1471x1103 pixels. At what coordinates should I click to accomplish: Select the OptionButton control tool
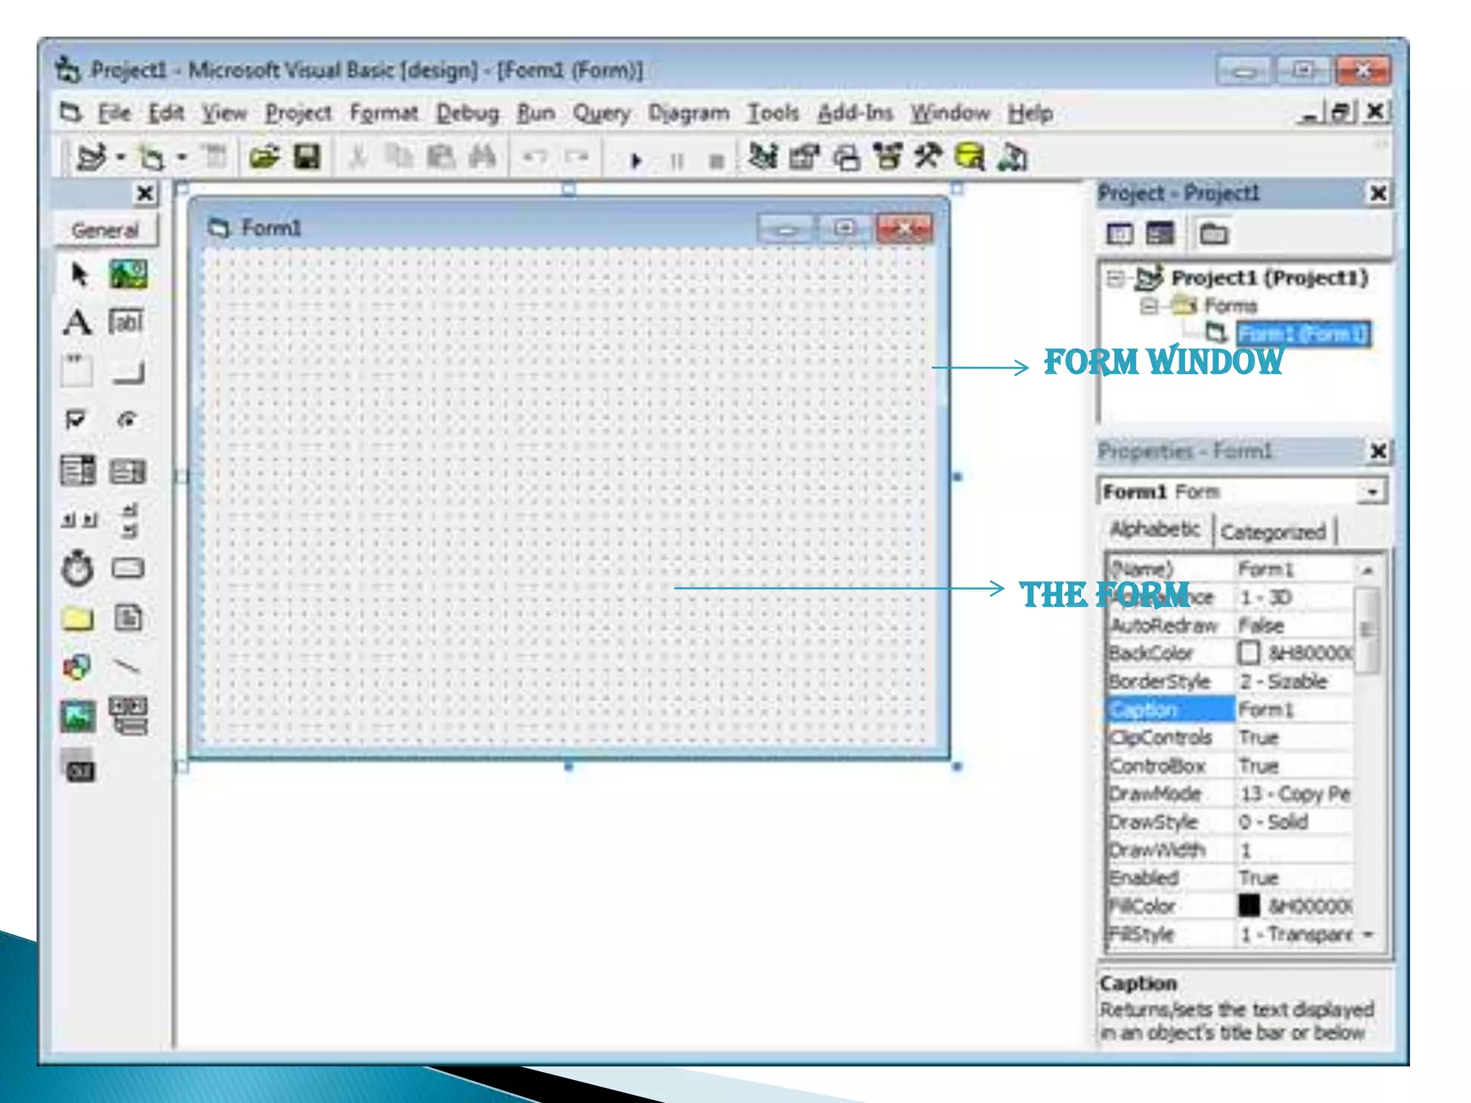[x=127, y=419]
